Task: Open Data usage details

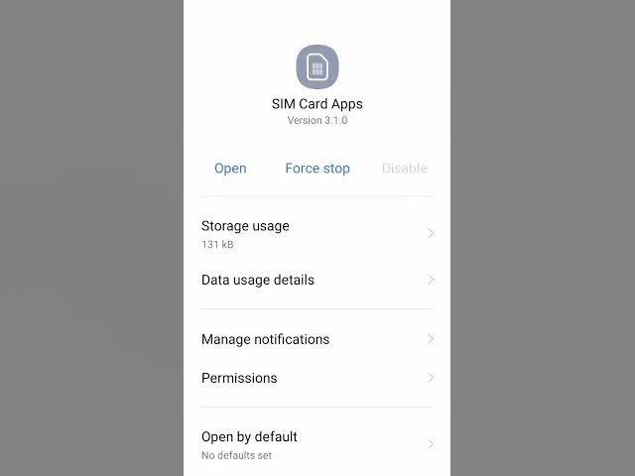Action: pos(317,280)
